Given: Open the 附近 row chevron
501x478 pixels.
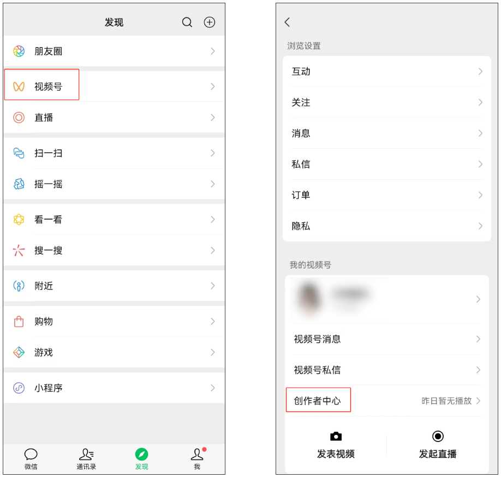Looking at the screenshot, I should [213, 286].
